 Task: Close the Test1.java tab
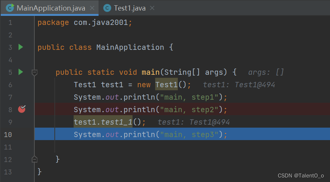[152, 8]
